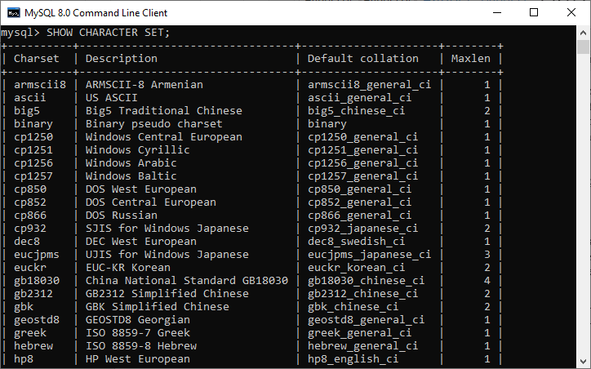Click the "armscii8" charset entry
Screen dimensions: 591x369
tap(40, 85)
